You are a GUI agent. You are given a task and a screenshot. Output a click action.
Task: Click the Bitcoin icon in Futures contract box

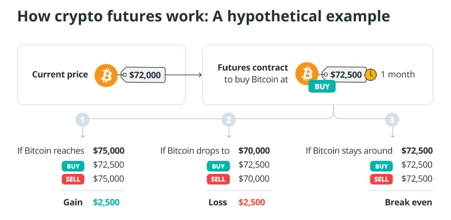tap(307, 74)
